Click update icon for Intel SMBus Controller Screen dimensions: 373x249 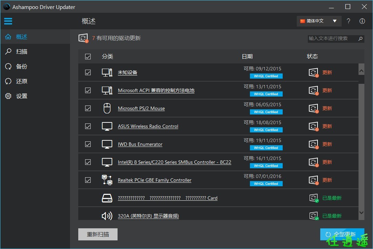[313, 162]
